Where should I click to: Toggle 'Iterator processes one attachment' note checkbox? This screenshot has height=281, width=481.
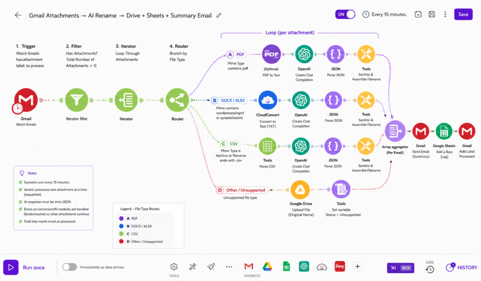(x=21, y=190)
